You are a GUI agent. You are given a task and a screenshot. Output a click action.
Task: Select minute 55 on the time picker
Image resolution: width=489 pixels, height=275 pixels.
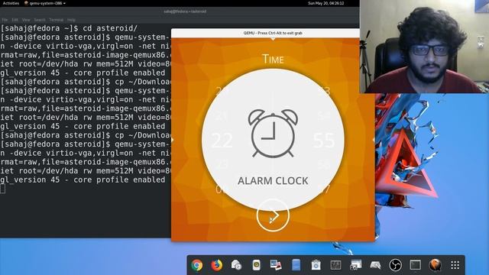pyautogui.click(x=324, y=141)
